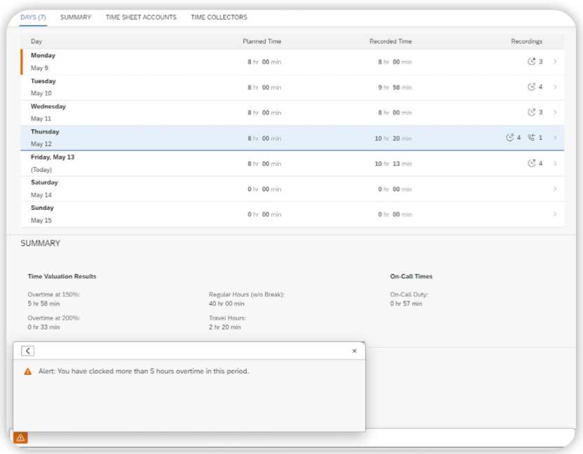Click the back arrow in alert popover

[x=27, y=351]
